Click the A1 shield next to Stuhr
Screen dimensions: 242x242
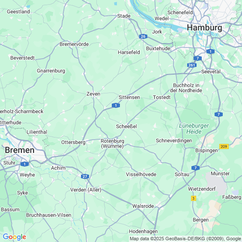pos(25,164)
